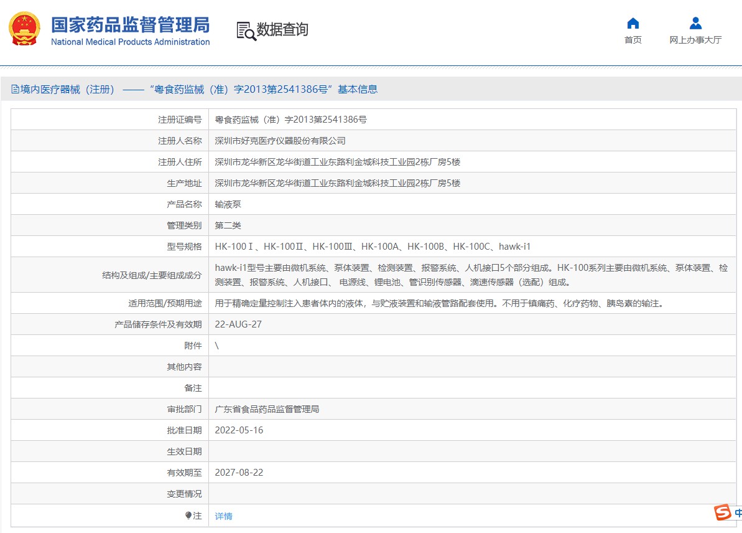The height and width of the screenshot is (533, 742).
Task: Click the home house icon
Action: click(x=633, y=24)
